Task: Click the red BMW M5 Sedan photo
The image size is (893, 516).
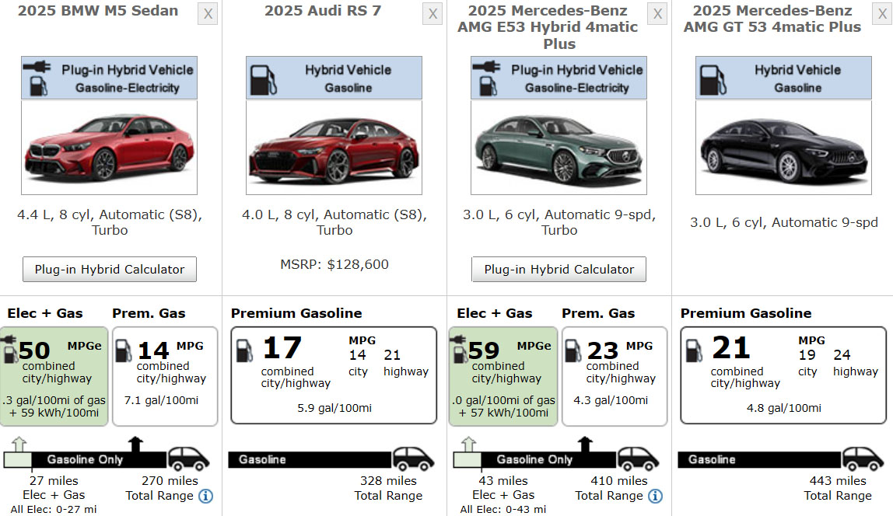Action: coord(109,148)
